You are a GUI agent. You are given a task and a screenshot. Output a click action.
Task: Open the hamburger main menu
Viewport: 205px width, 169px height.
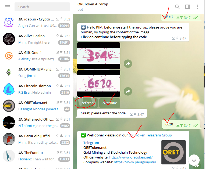click(x=7, y=7)
